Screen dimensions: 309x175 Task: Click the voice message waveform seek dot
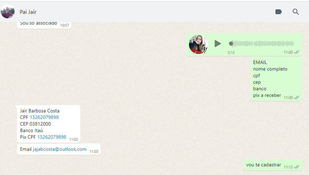(x=231, y=44)
